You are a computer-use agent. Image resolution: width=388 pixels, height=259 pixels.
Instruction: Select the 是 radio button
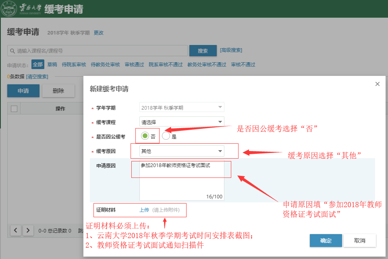pos(166,136)
